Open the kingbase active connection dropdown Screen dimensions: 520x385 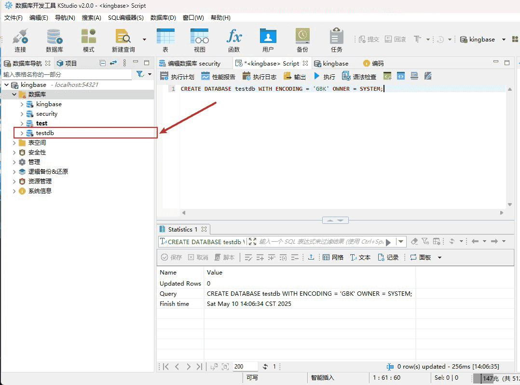(x=504, y=40)
